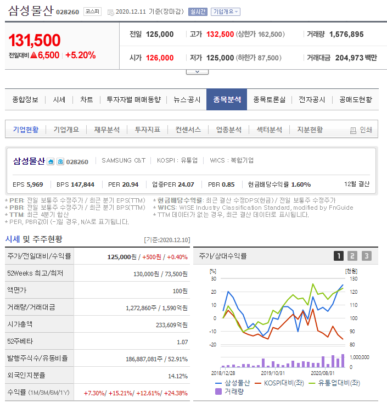Click the 시가 value 126,000
Screen dimensions: 387x403
[160, 58]
